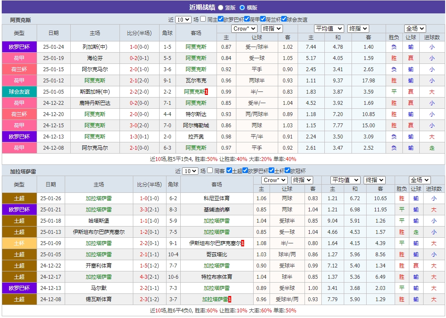Select the 竖版 layout radio button
446x318 pixels.
(221, 6)
